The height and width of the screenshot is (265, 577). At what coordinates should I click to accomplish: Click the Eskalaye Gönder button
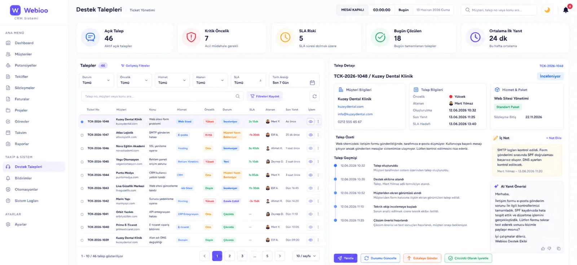coord(422,258)
